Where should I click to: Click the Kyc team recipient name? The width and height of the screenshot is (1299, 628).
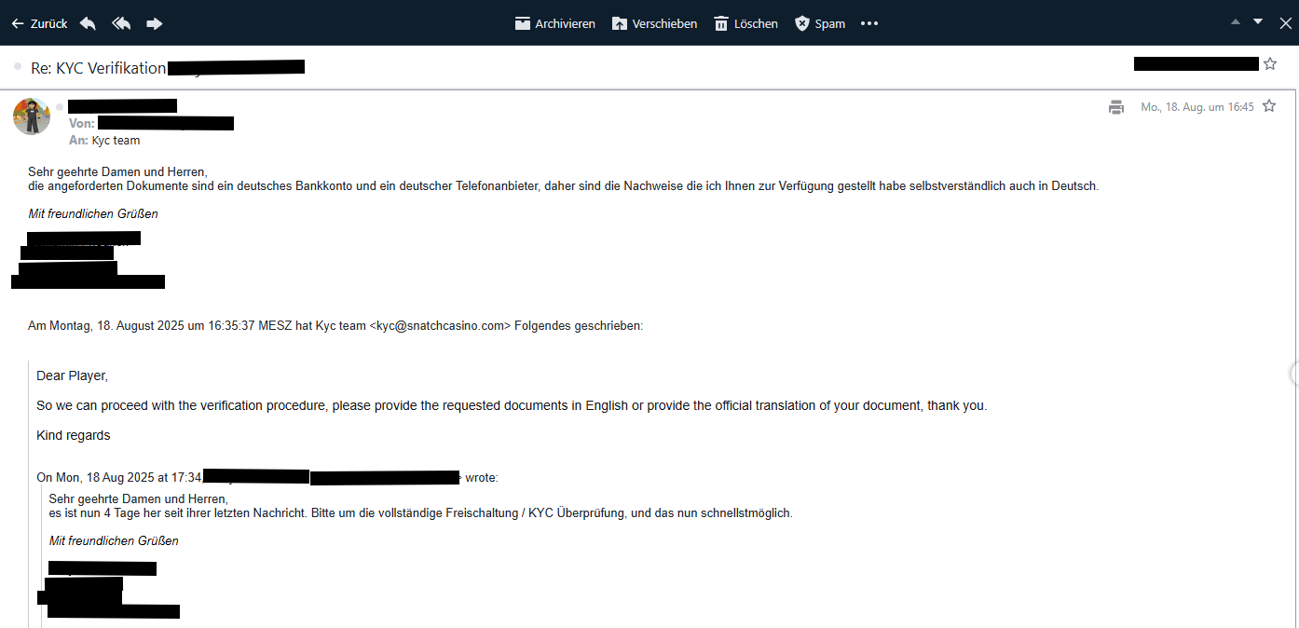116,141
